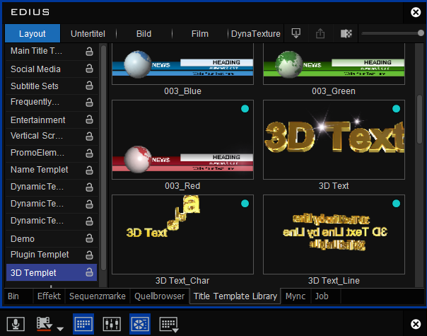The image size is (427, 336).
Task: Click teal dot on 3D Text_Line thumbnail
Action: point(396,204)
